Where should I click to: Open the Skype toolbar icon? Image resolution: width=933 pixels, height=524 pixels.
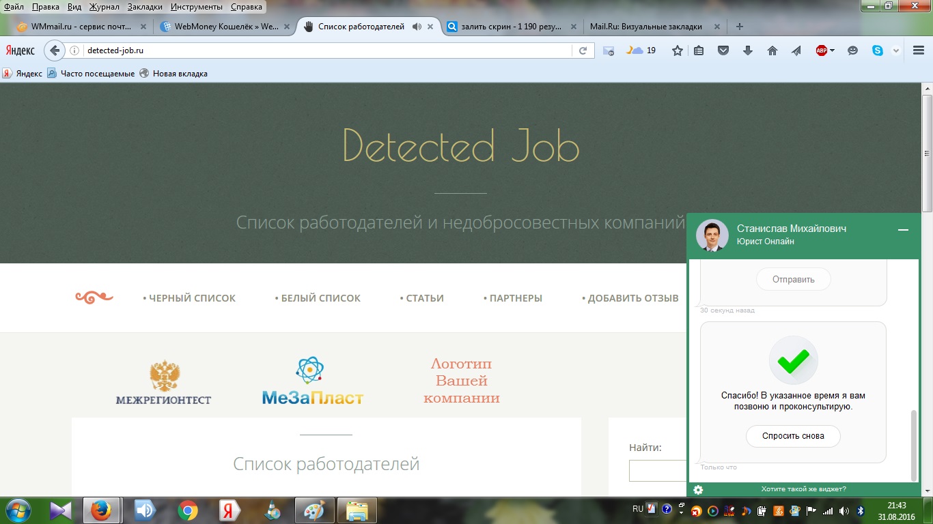877,50
